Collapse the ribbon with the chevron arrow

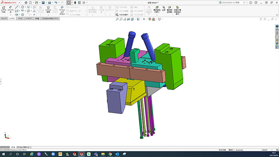click(277, 15)
